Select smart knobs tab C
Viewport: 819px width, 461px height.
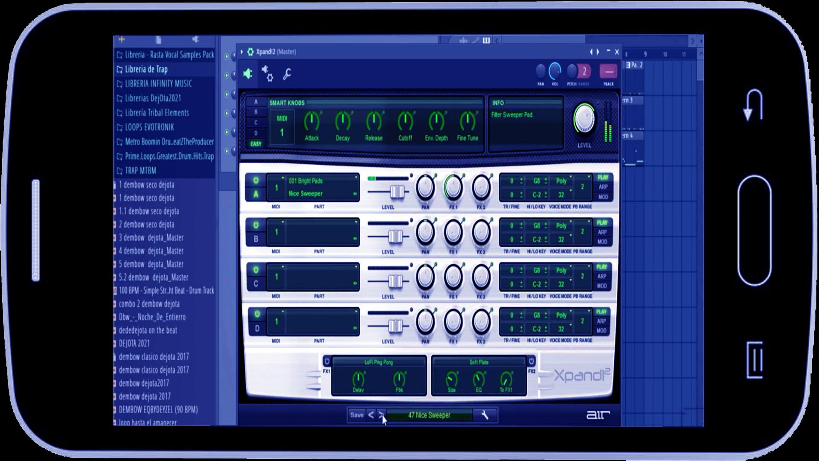(x=256, y=123)
